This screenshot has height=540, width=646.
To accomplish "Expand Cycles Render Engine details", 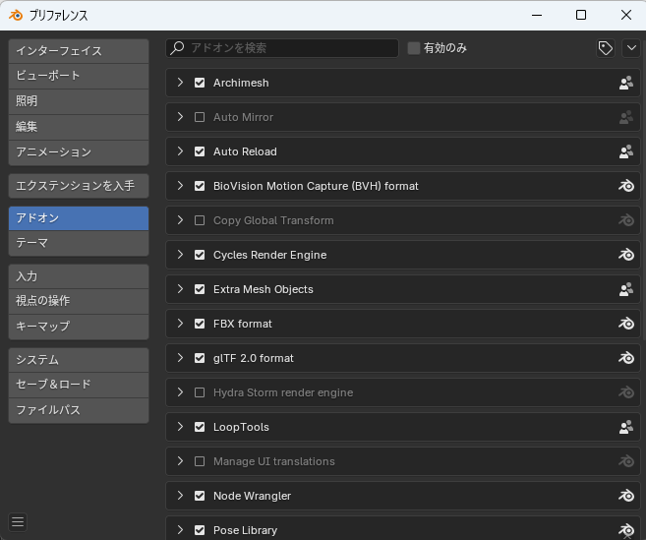I will 180,255.
